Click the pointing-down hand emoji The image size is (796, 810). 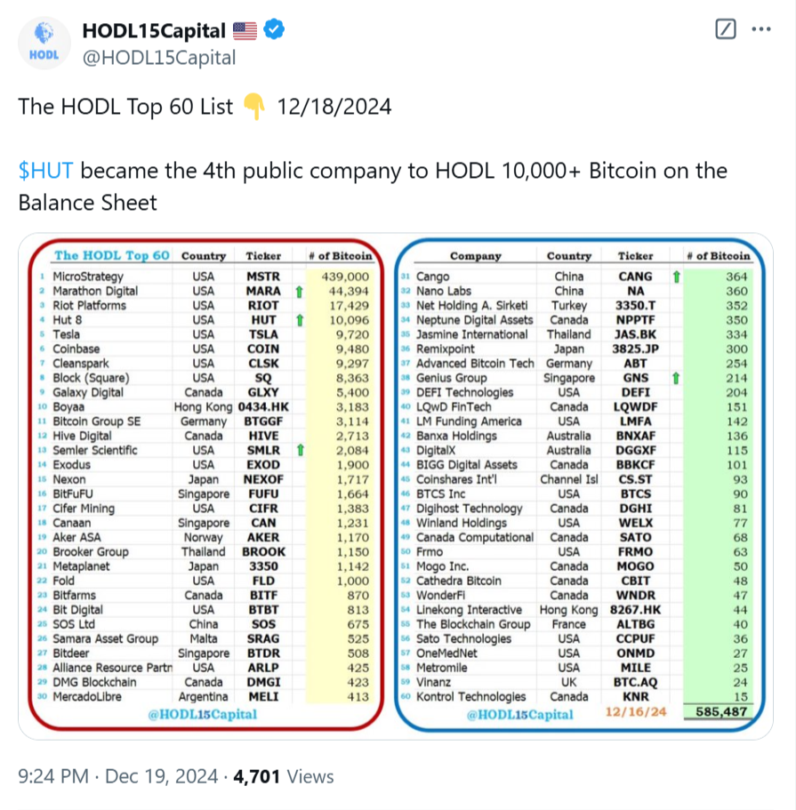[x=253, y=107]
